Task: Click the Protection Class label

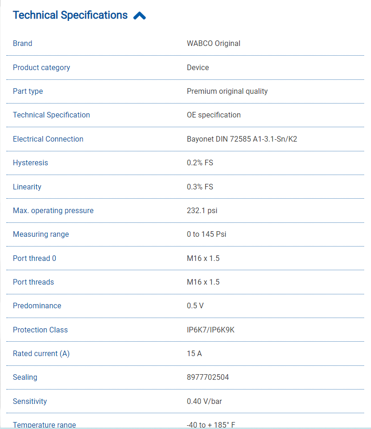Action: click(x=40, y=330)
